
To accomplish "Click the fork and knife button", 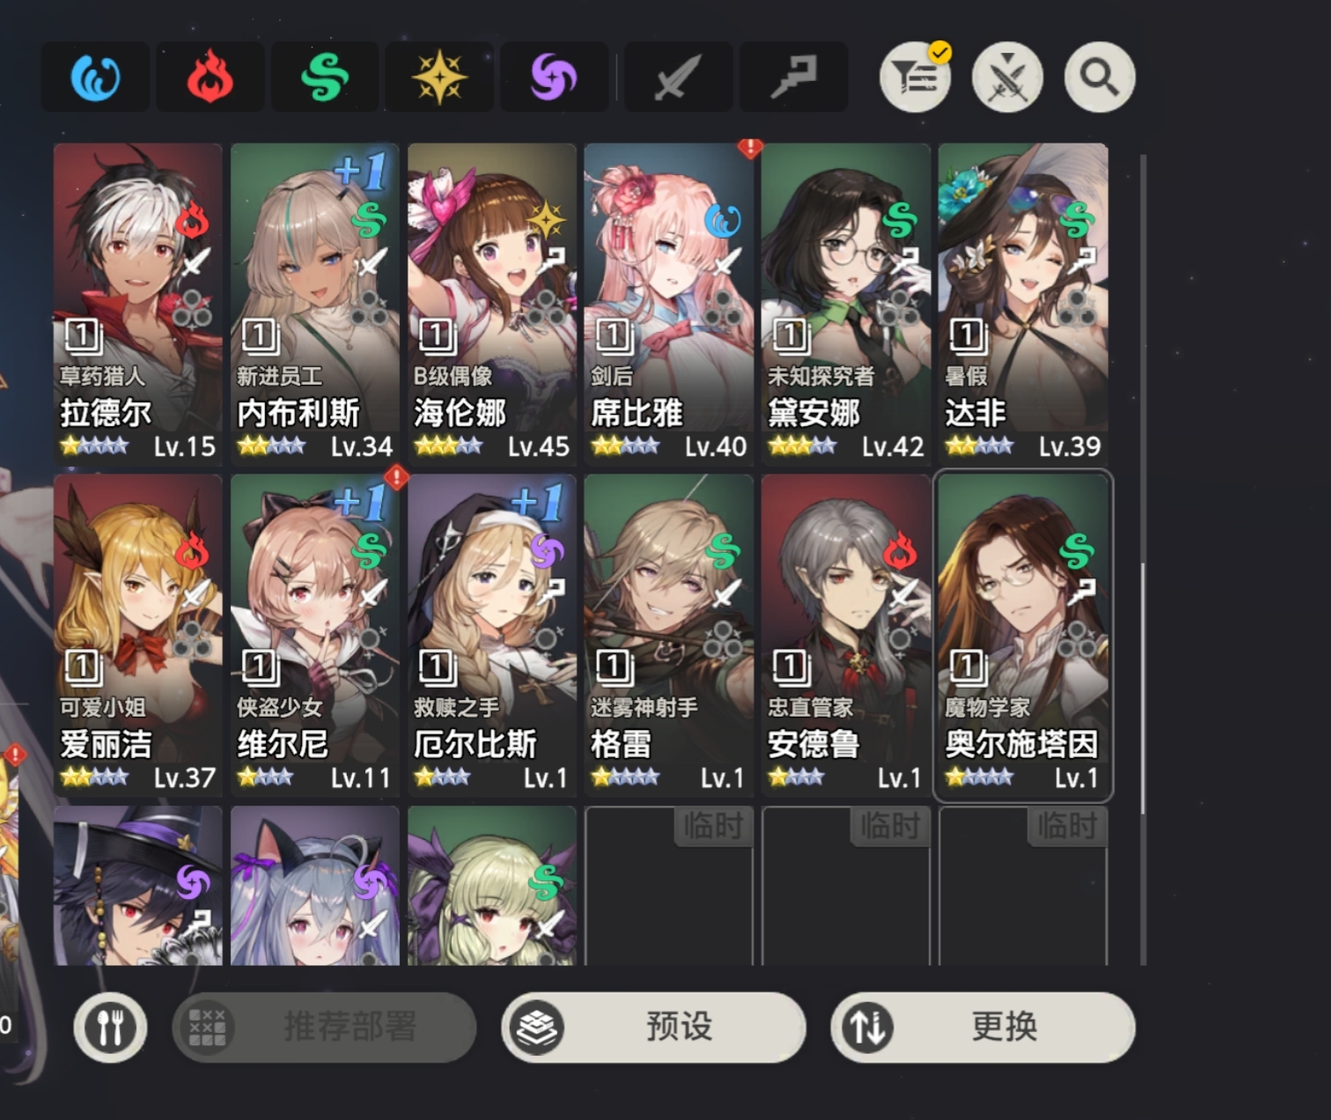I will (x=110, y=1027).
